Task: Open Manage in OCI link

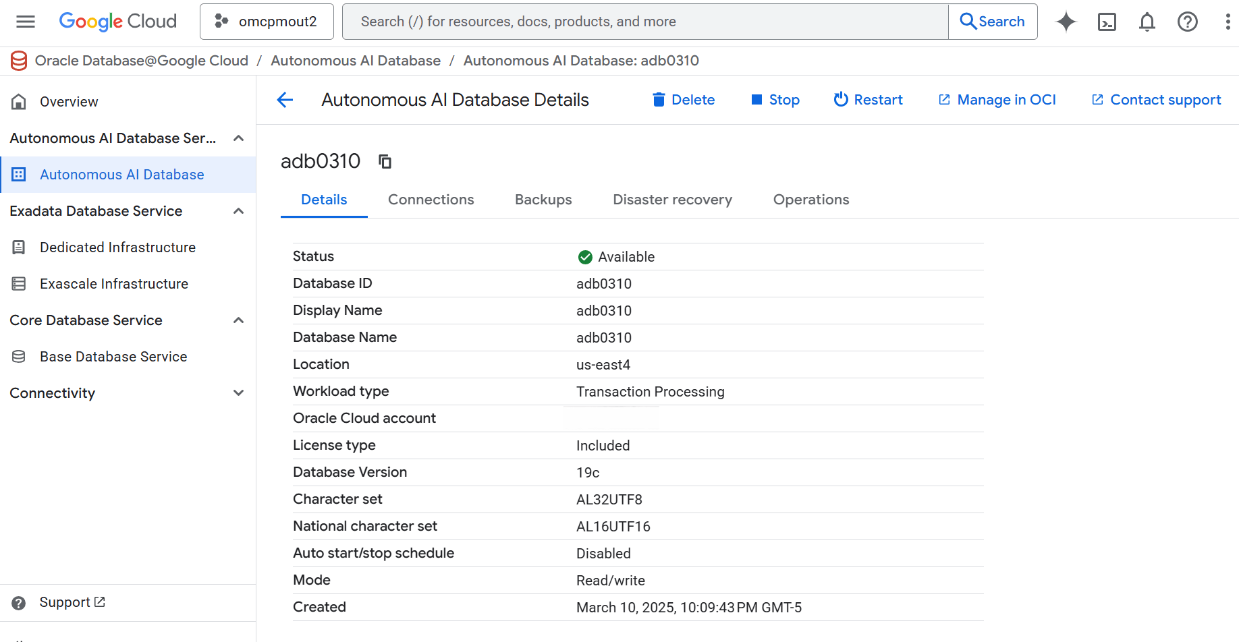Action: 997,100
